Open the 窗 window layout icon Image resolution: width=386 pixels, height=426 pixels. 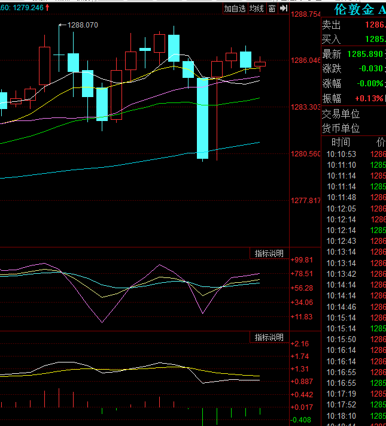tap(272, 8)
